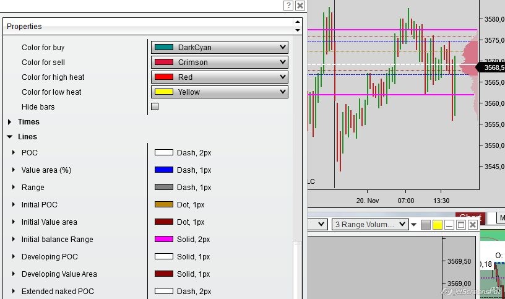Minimize the lower chart window
Image resolution: width=505 pixels, height=299 pixels.
click(x=449, y=225)
